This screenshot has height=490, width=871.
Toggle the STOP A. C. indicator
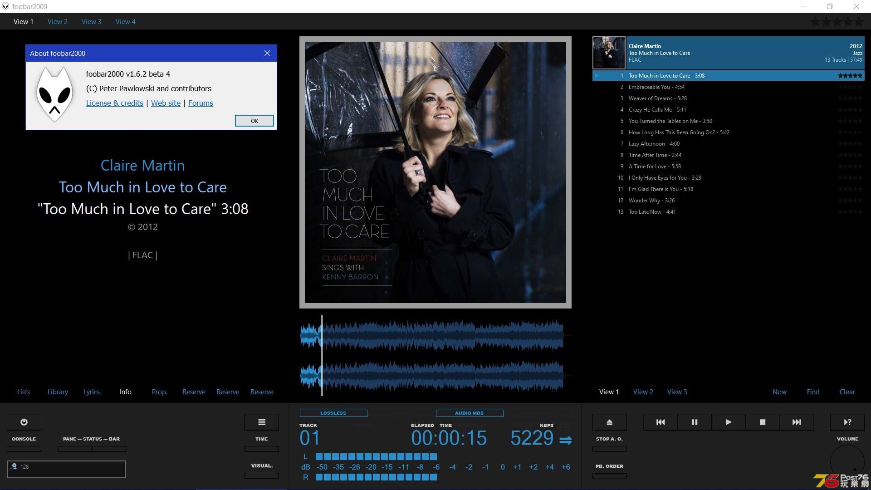[x=610, y=449]
